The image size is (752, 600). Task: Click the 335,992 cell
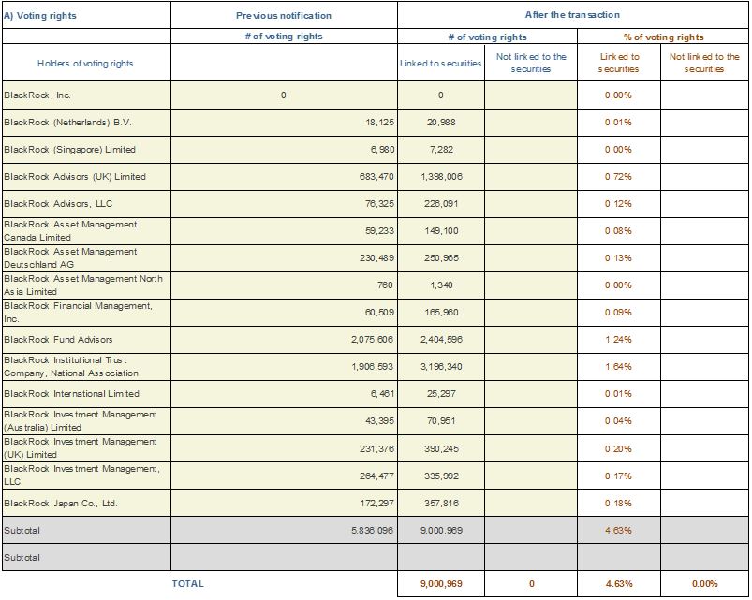point(441,476)
